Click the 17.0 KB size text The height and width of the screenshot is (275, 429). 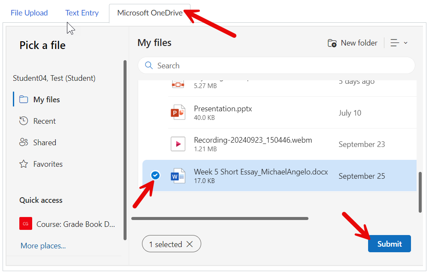click(204, 181)
